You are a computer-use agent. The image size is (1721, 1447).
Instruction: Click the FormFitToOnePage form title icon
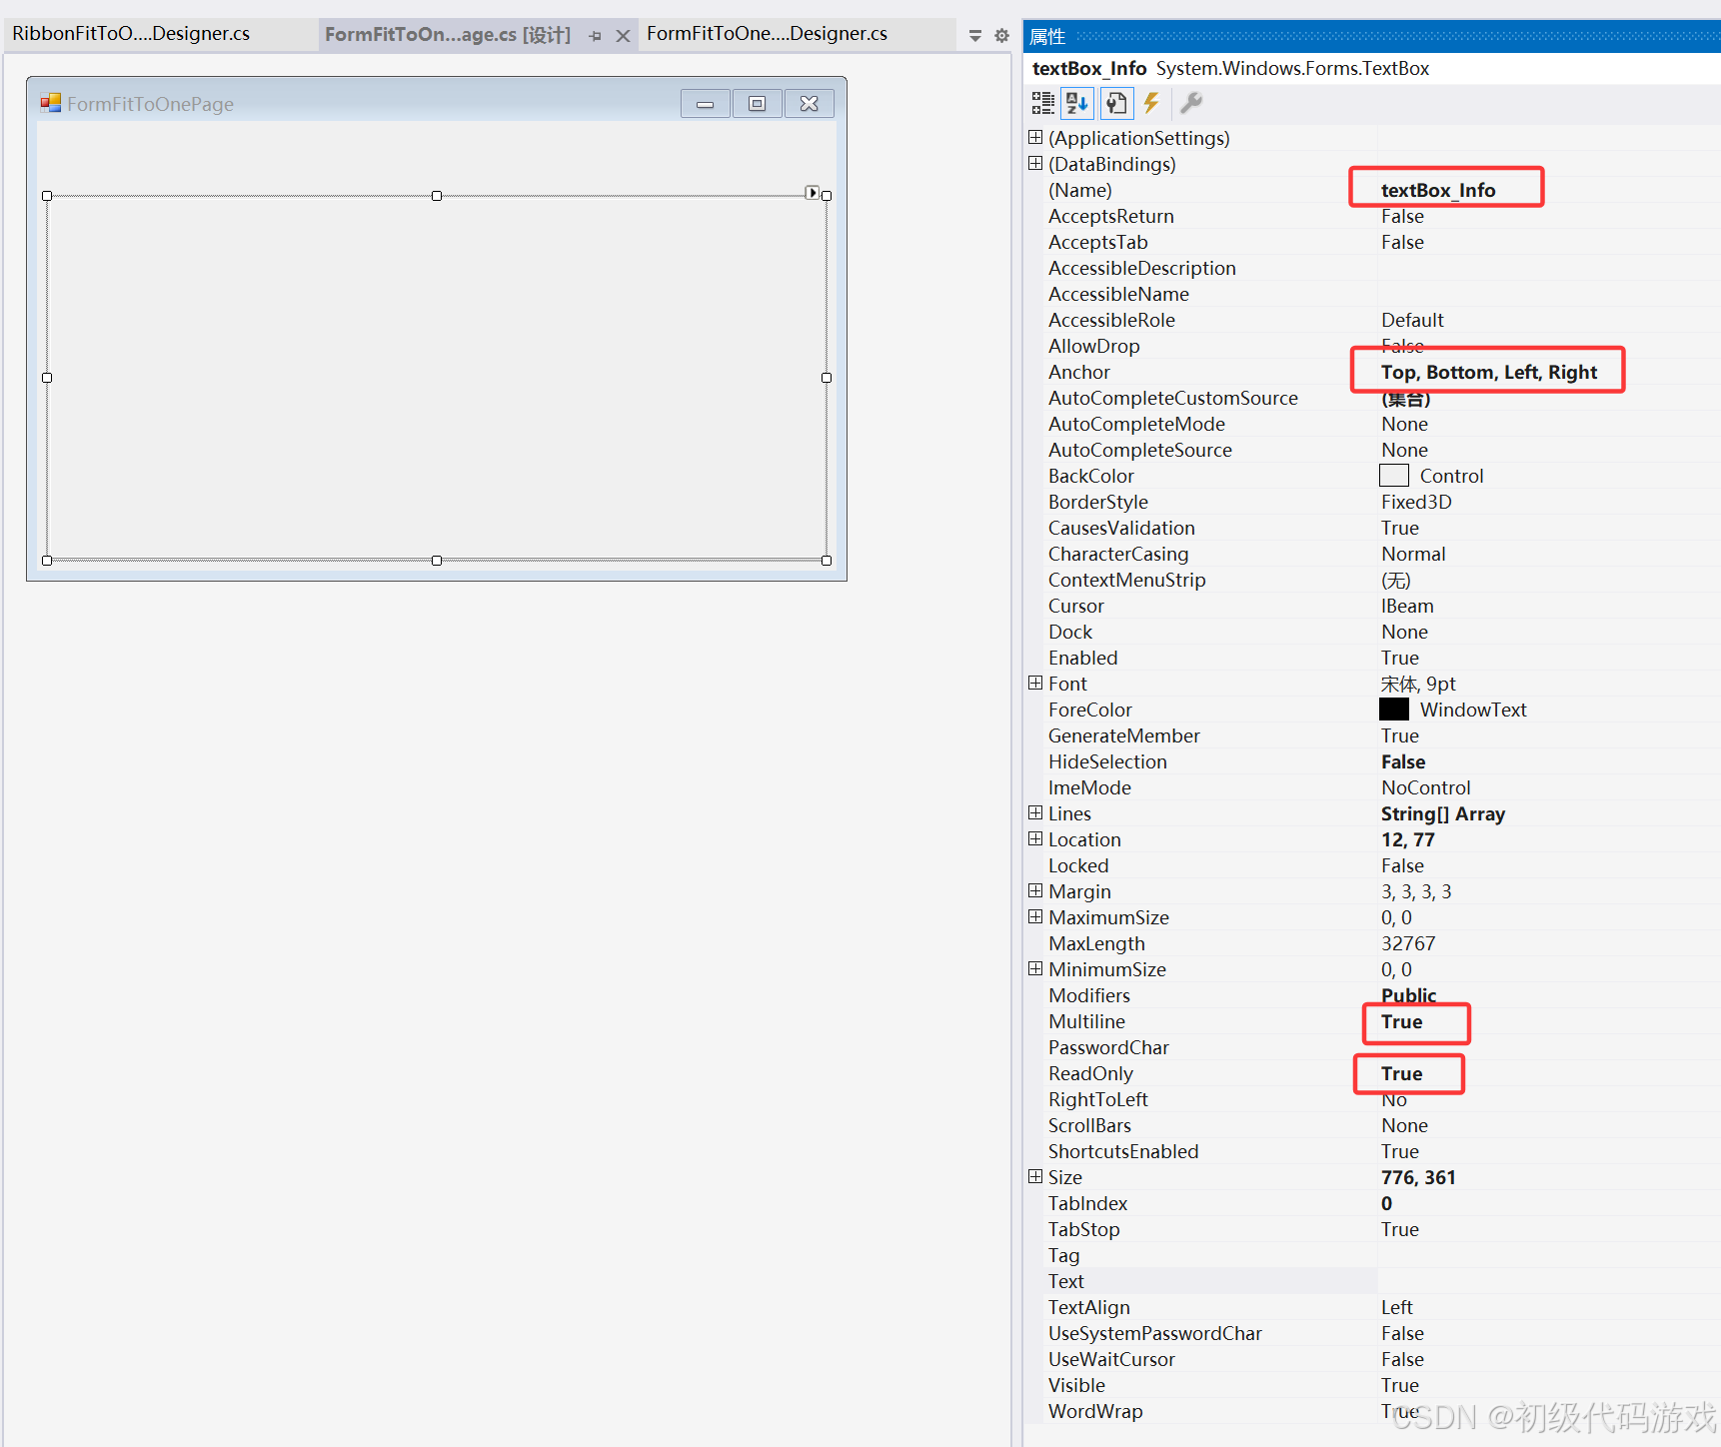[x=51, y=103]
